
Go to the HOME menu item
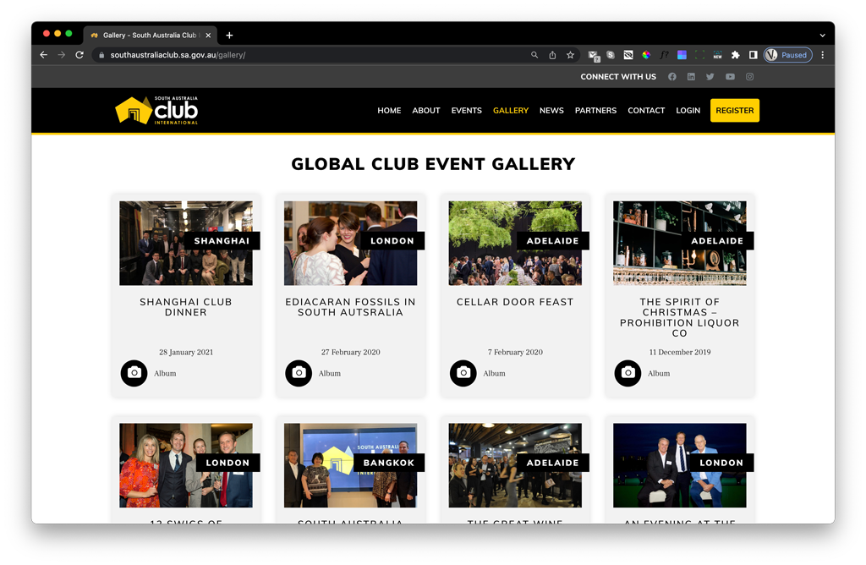(389, 111)
